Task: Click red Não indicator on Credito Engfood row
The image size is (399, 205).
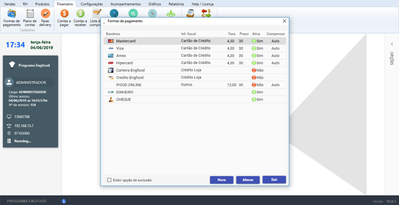Action: 254,77
